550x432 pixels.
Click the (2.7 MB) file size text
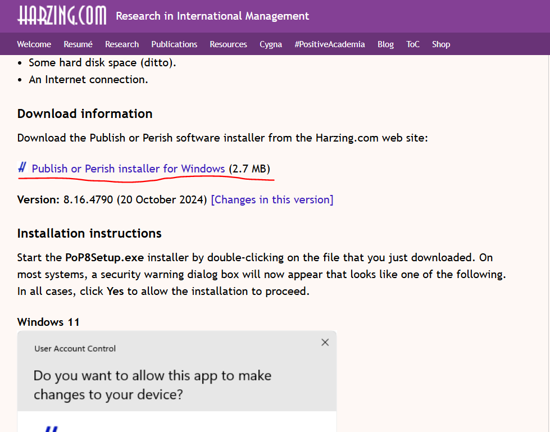pos(249,169)
